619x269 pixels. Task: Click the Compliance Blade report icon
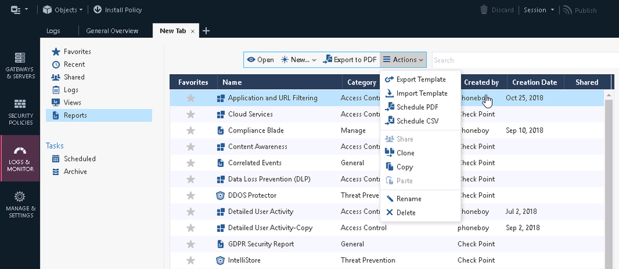221,130
